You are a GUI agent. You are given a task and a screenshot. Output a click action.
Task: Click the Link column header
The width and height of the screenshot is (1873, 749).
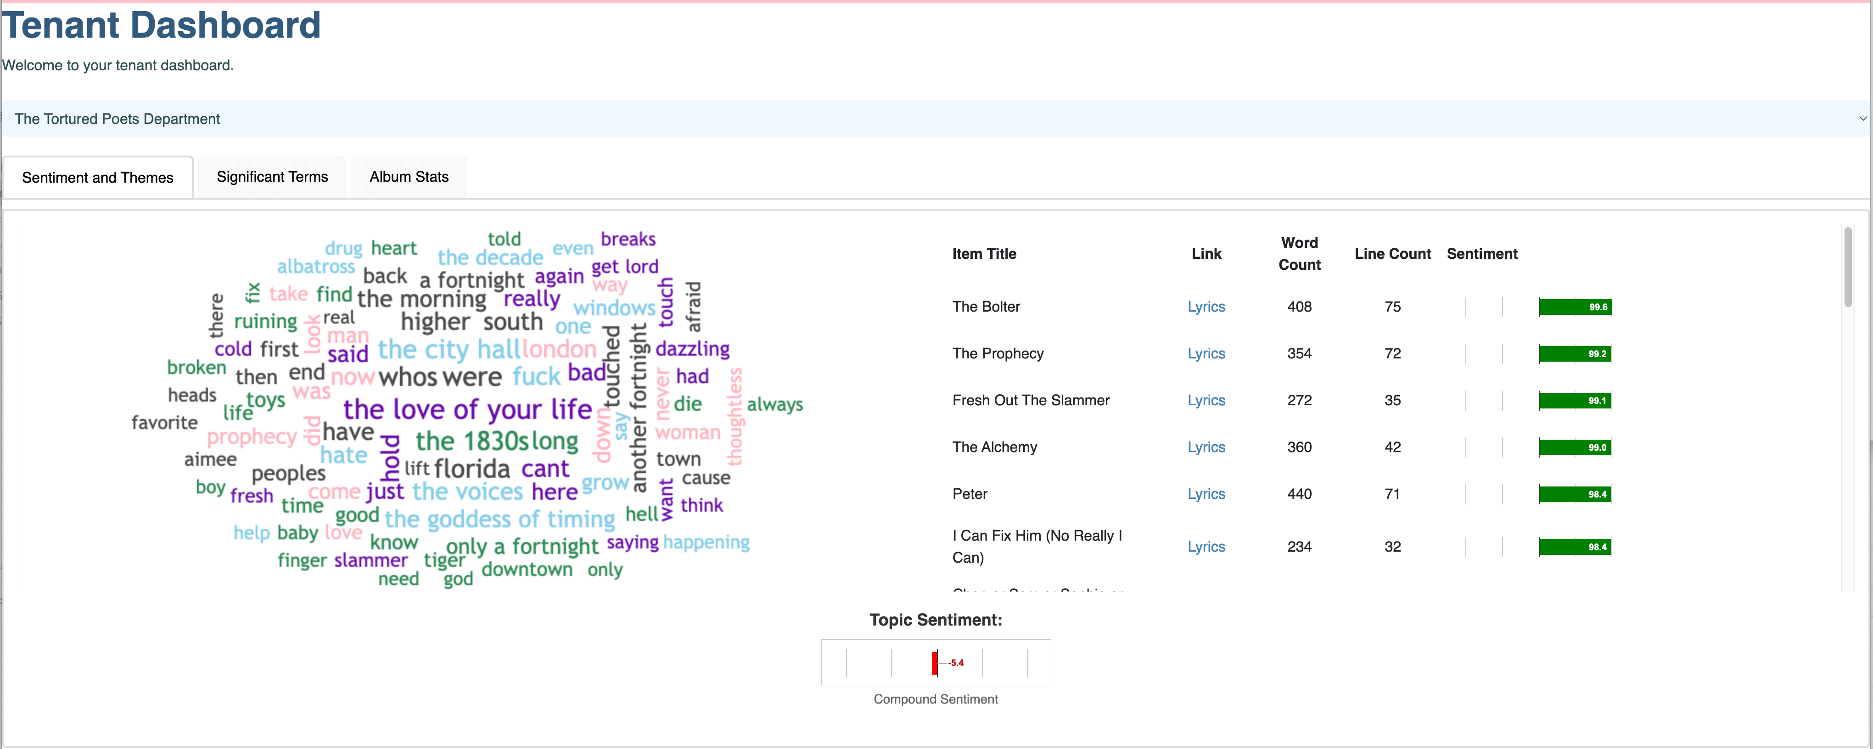1206,254
